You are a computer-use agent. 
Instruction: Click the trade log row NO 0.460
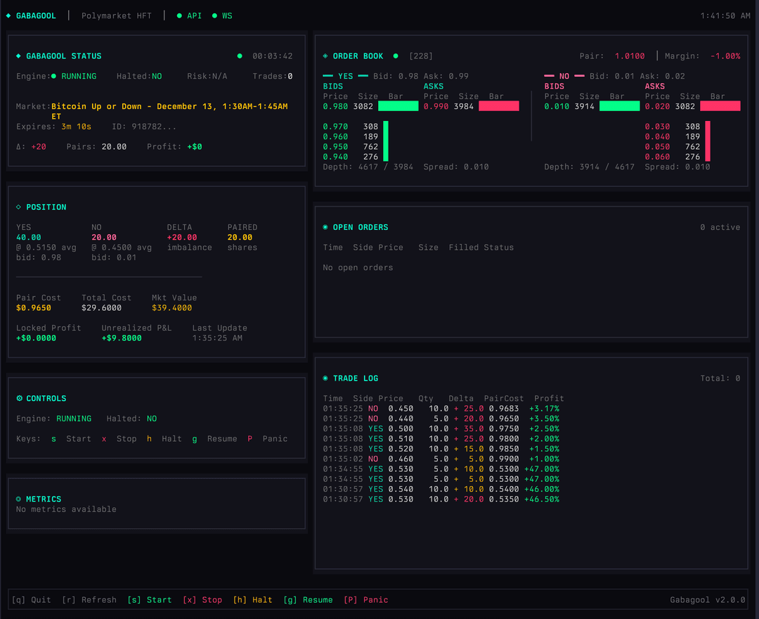pyautogui.click(x=441, y=459)
